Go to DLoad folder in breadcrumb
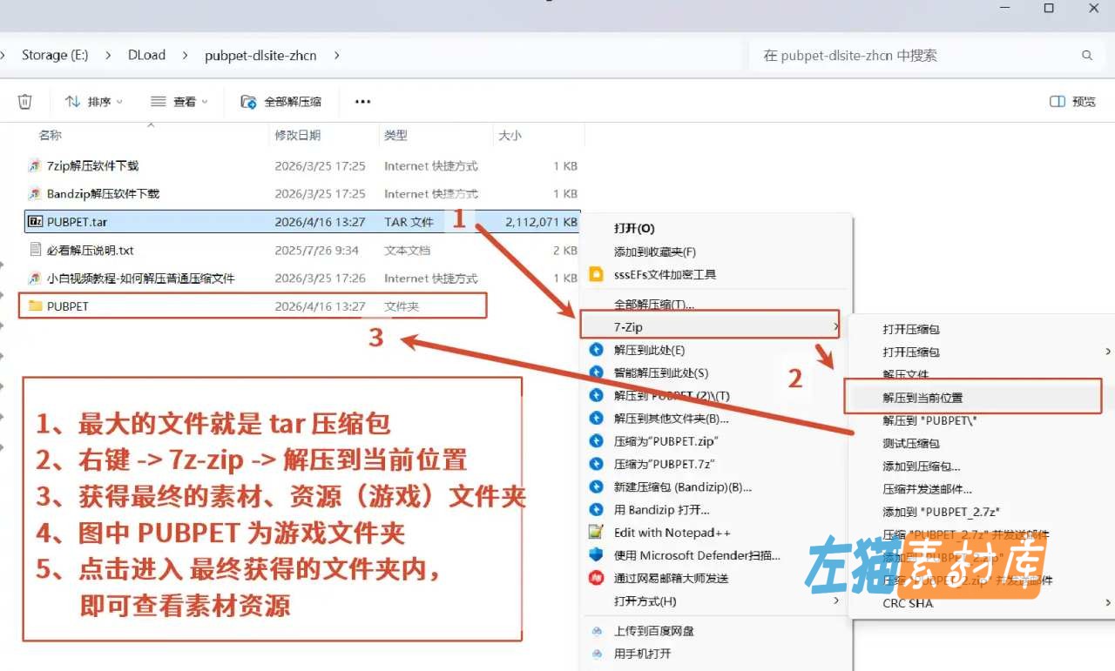The height and width of the screenshot is (671, 1115). point(146,55)
